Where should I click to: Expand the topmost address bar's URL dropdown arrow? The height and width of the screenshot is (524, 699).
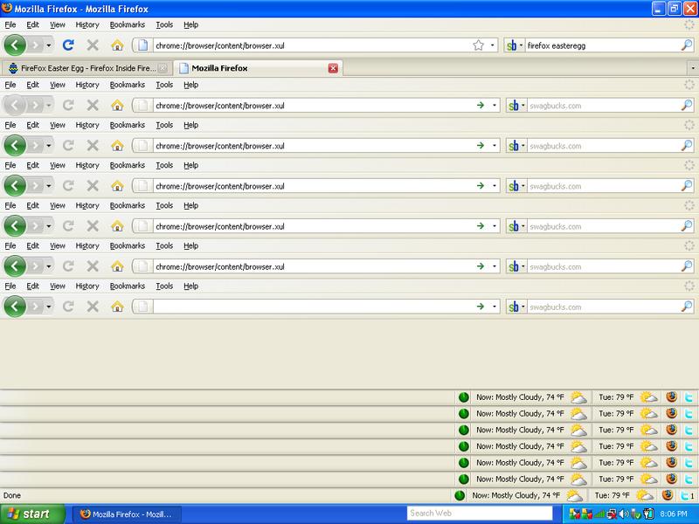tap(494, 45)
